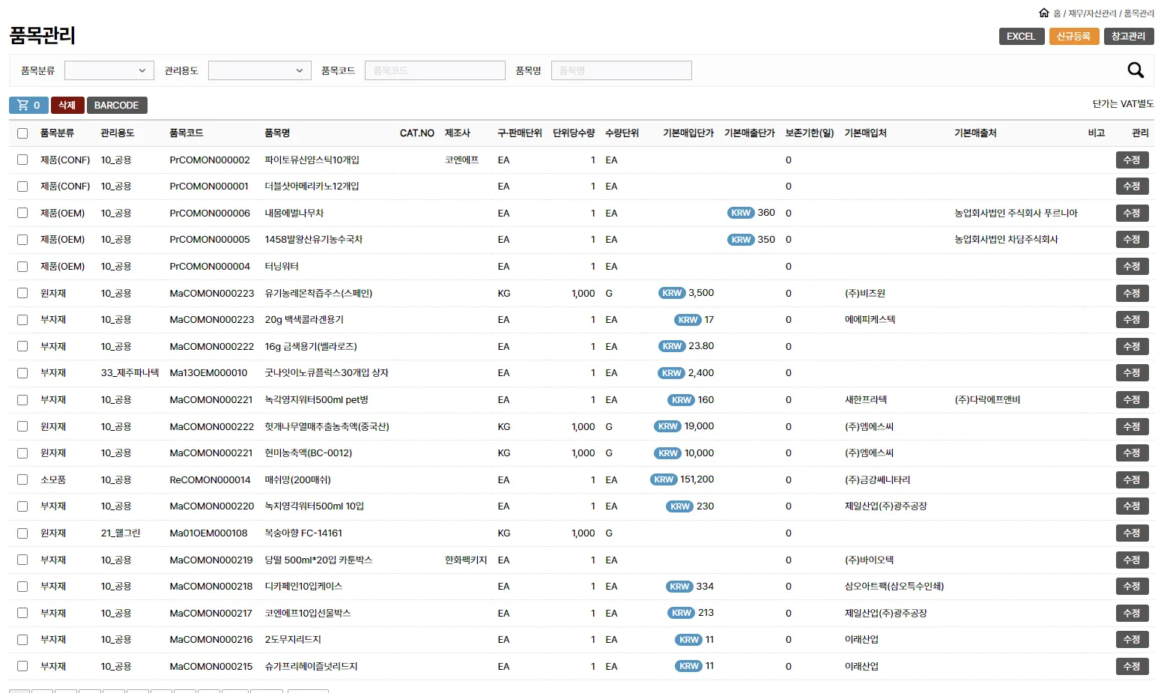The height and width of the screenshot is (693, 1161).
Task: Click the second page button in the pagination bar
Action: pyautogui.click(x=42, y=690)
